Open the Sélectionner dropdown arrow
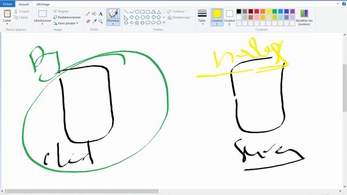The width and height of the screenshot is (347, 195). click(x=42, y=24)
